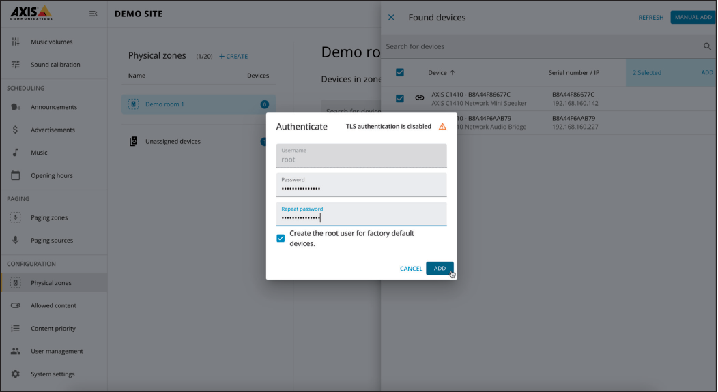Click the System settings gear icon
The width and height of the screenshot is (718, 392).
(16, 374)
